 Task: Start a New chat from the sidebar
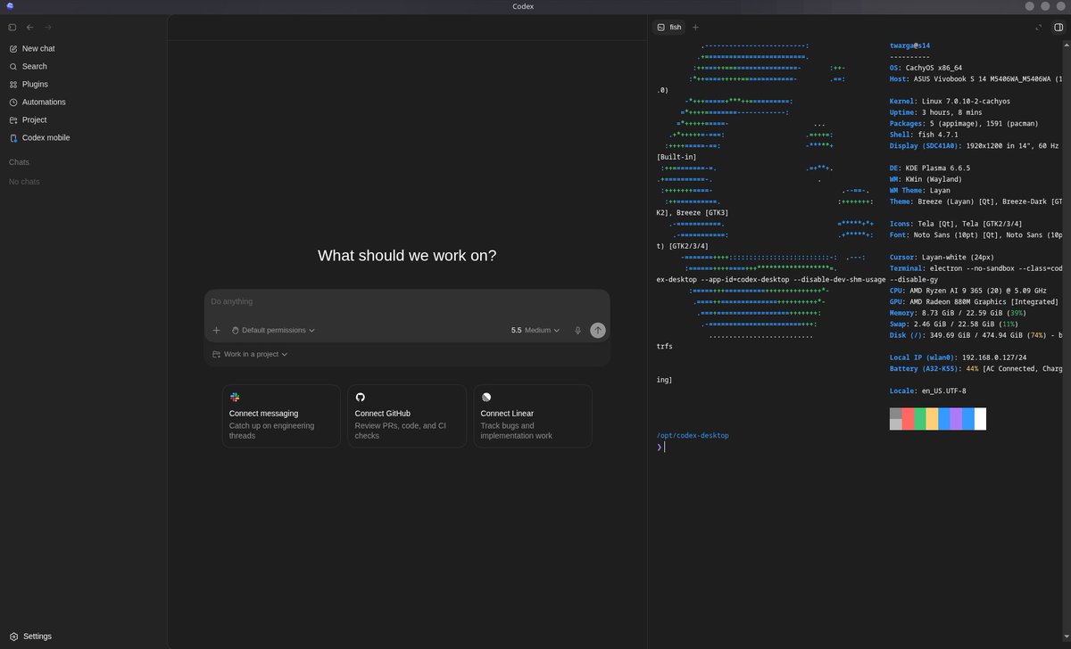click(83, 49)
